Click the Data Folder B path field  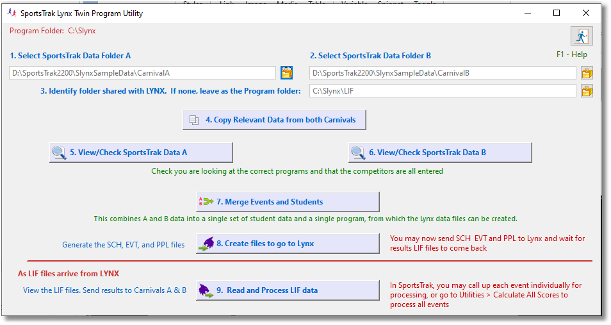443,73
